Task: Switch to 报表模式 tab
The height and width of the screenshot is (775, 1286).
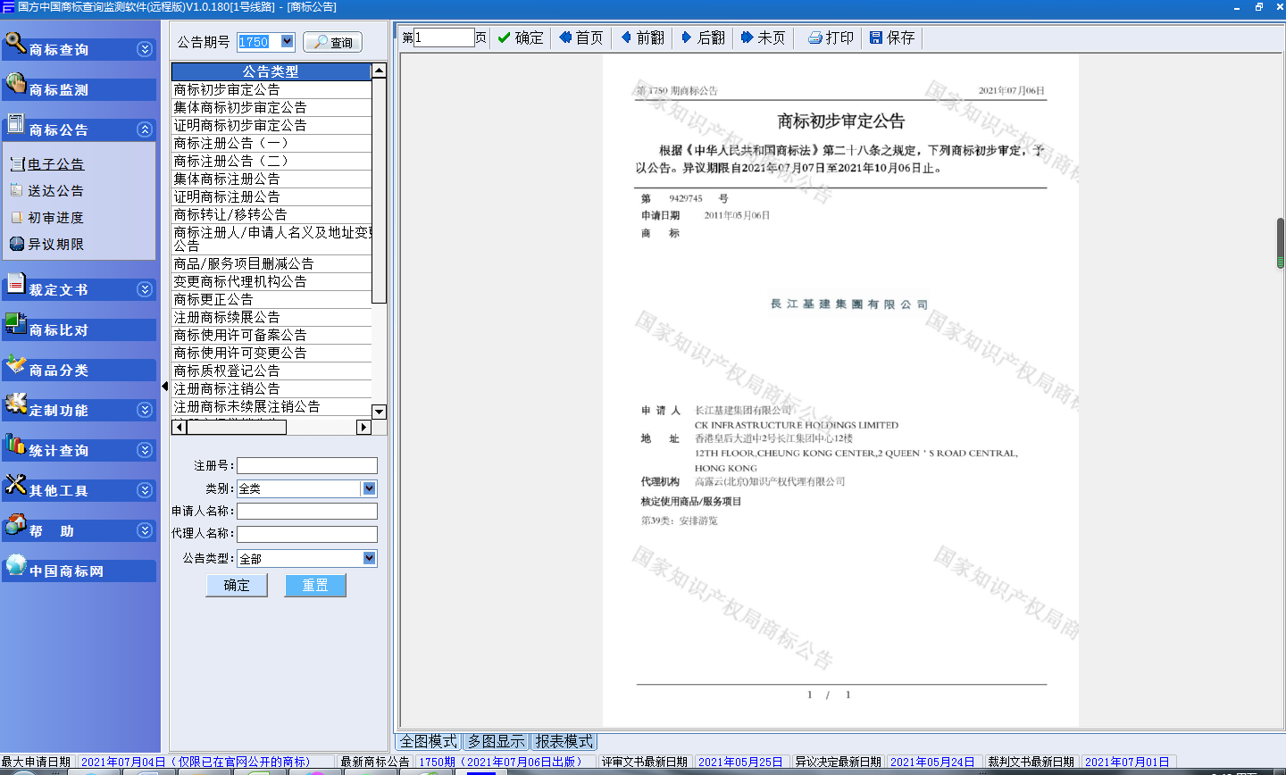Action: click(564, 741)
